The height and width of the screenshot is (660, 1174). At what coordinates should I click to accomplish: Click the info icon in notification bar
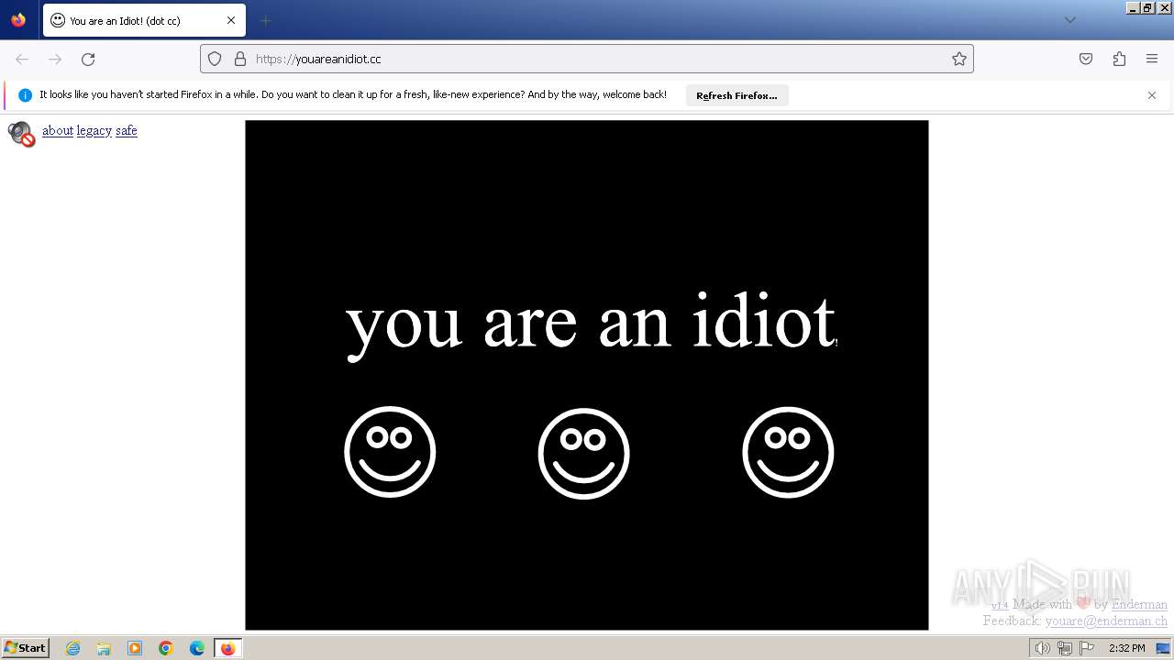(x=25, y=95)
